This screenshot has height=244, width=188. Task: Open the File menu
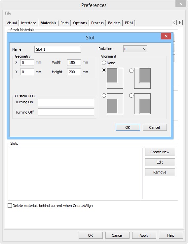8,13
